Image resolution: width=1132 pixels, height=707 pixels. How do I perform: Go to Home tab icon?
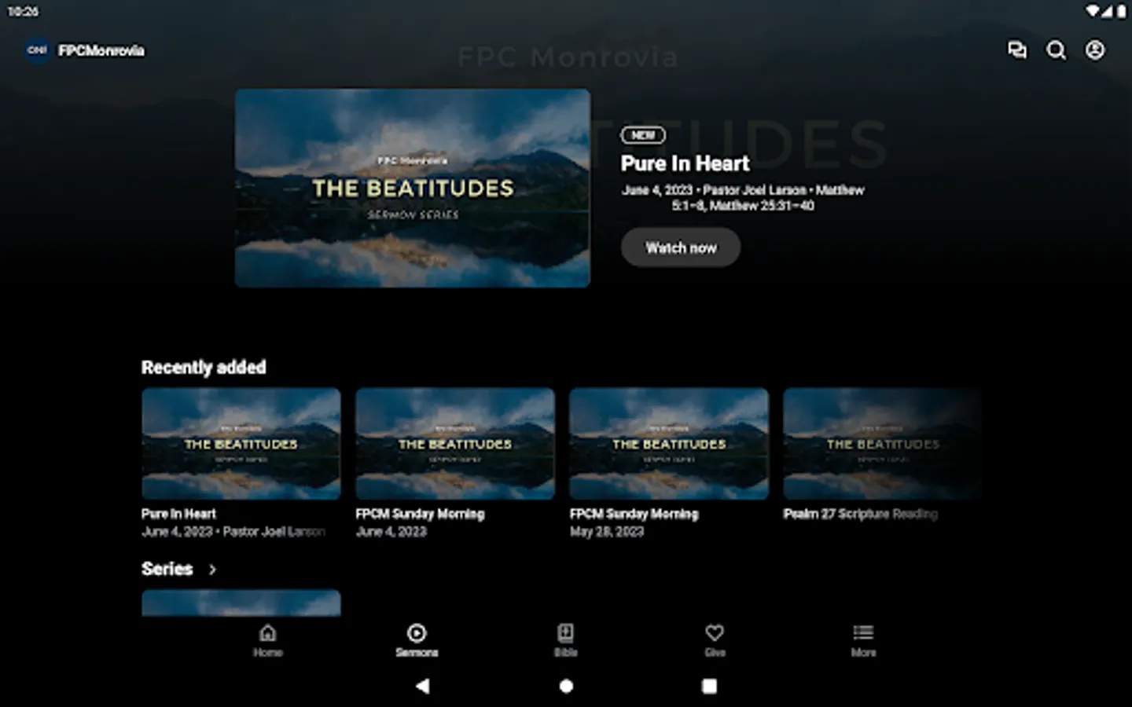point(268,633)
